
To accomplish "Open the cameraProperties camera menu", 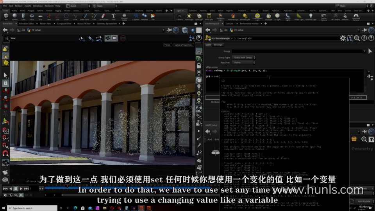I will 183,45.
